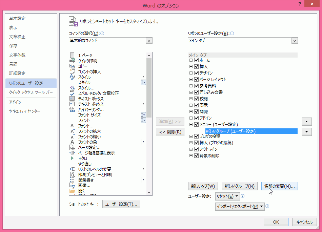The height and width of the screenshot is (232, 322).
Task: Click info icon beside コマンドの選択
Action: point(102,34)
